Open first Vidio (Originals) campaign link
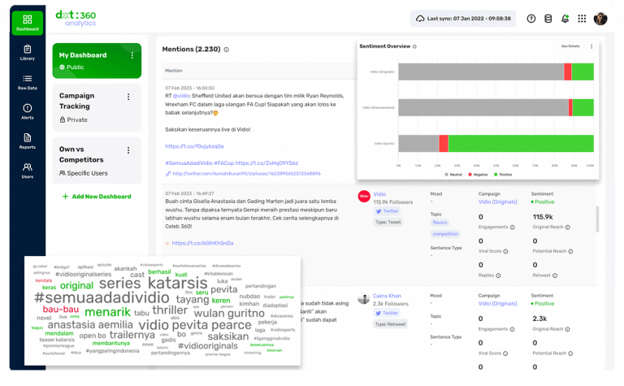This screenshot has width=624, height=386. pos(497,202)
